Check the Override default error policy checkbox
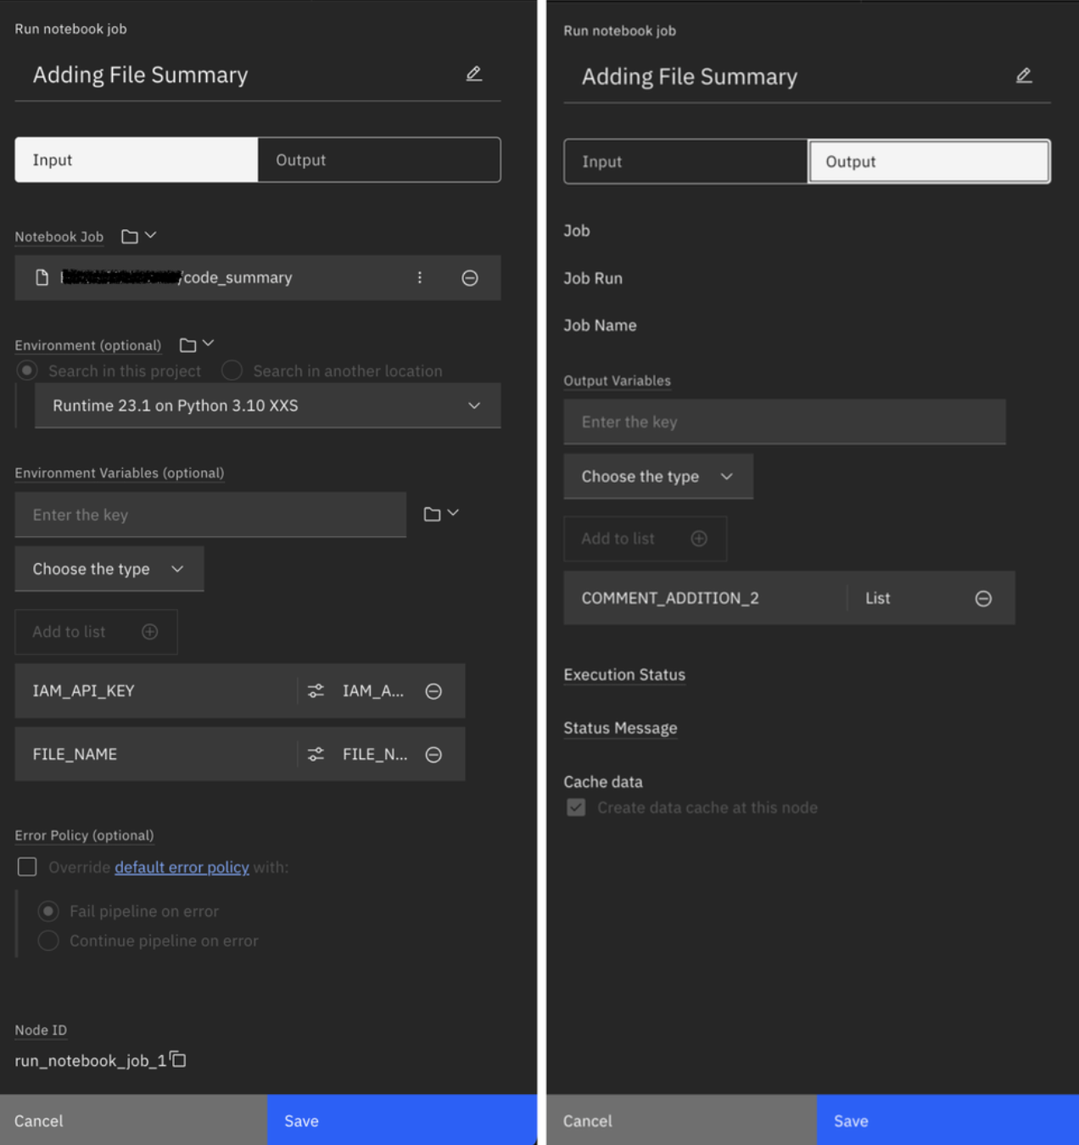Viewport: 1079px width, 1145px height. click(26, 867)
